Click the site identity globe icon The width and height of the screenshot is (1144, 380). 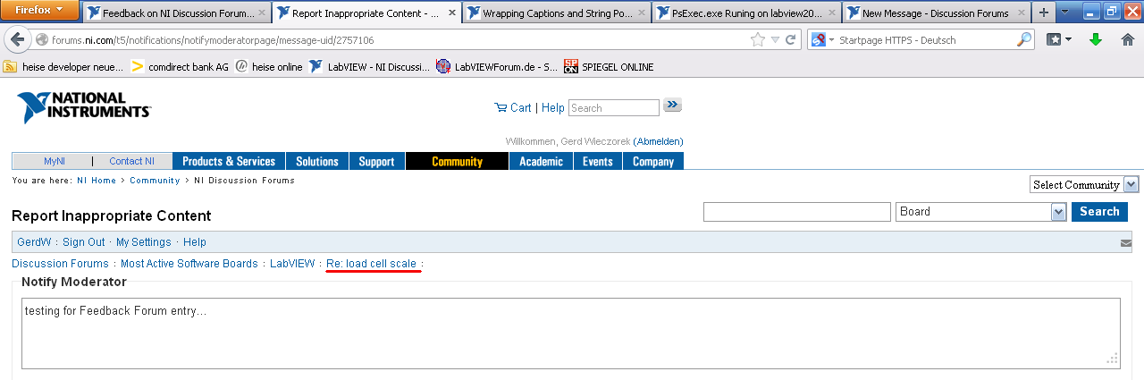point(42,40)
